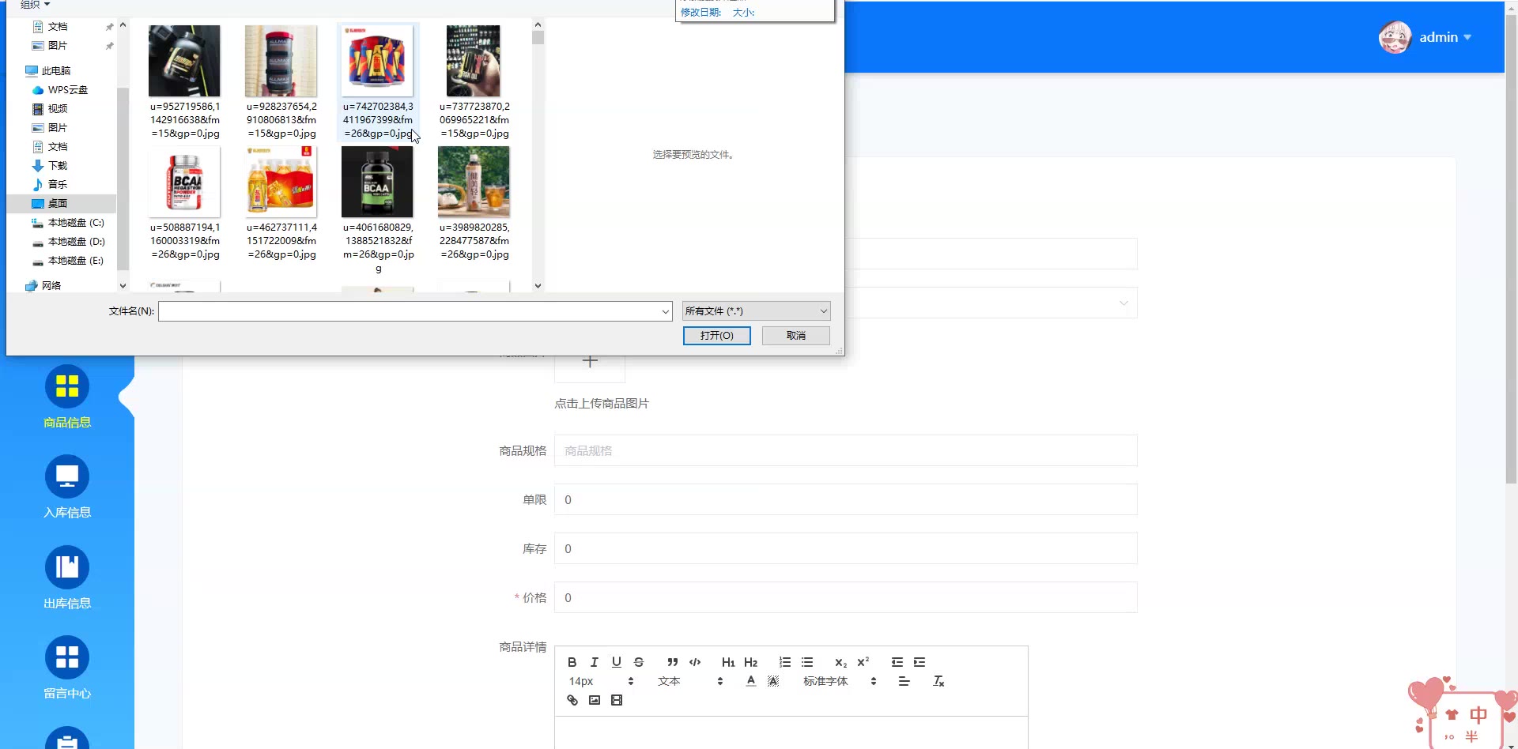Expand the 文件名 history dropdown arrow

pos(665,311)
